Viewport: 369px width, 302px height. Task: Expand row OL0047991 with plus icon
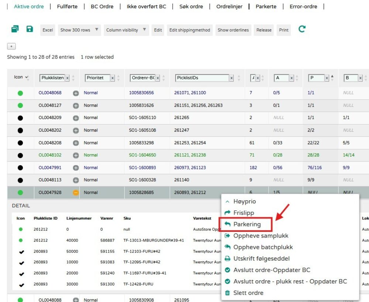tap(76, 168)
